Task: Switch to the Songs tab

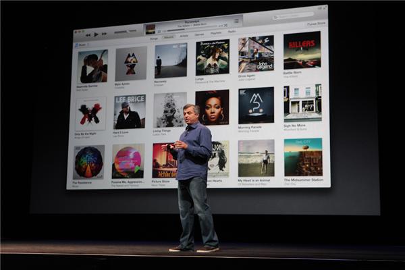Action: point(154,38)
